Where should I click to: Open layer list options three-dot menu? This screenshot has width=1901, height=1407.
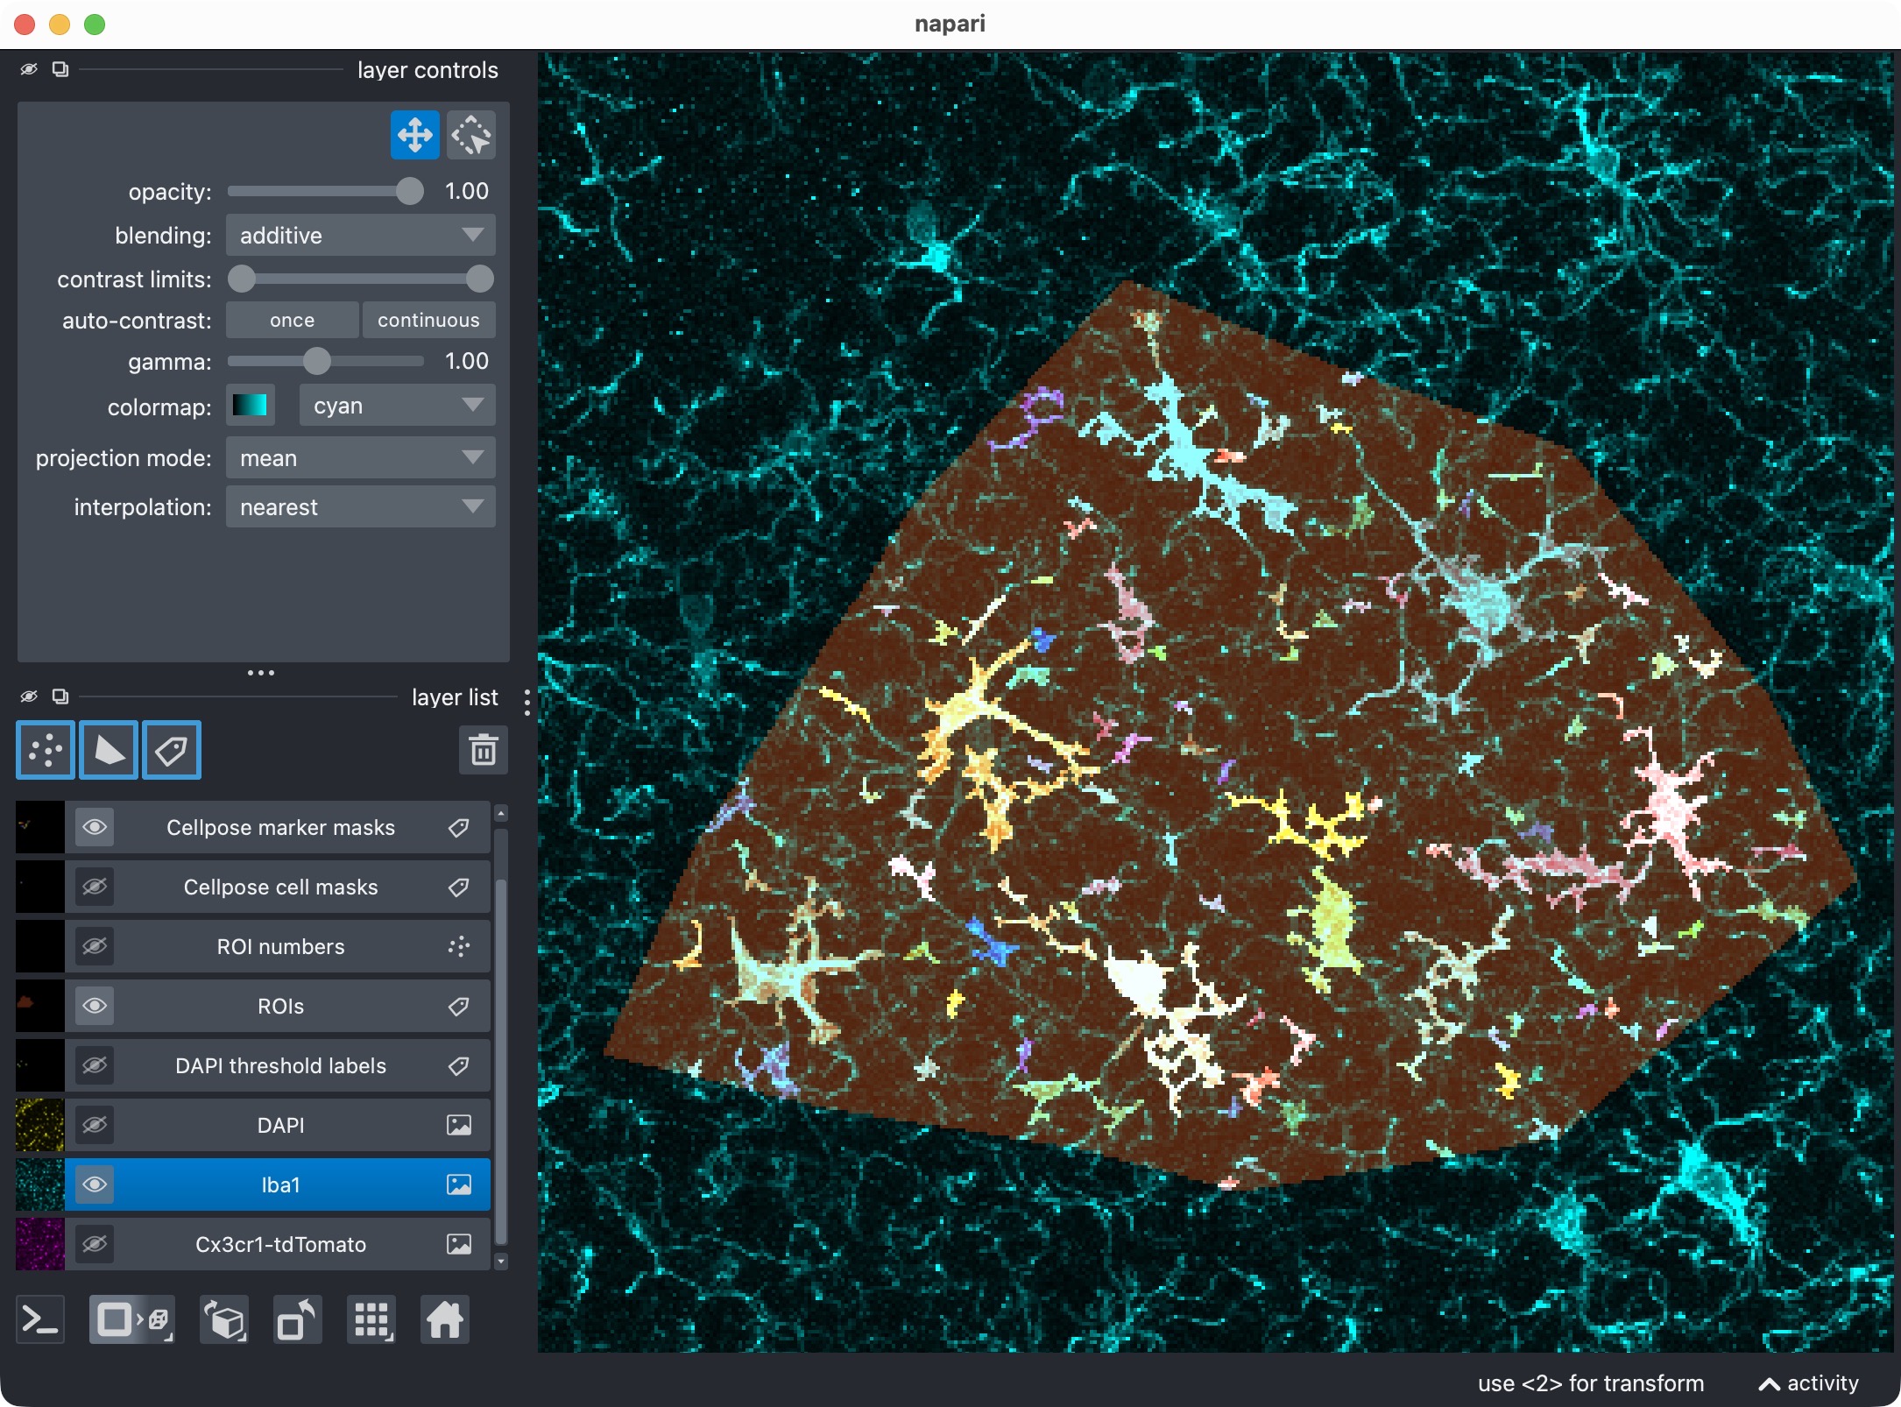pos(526,702)
